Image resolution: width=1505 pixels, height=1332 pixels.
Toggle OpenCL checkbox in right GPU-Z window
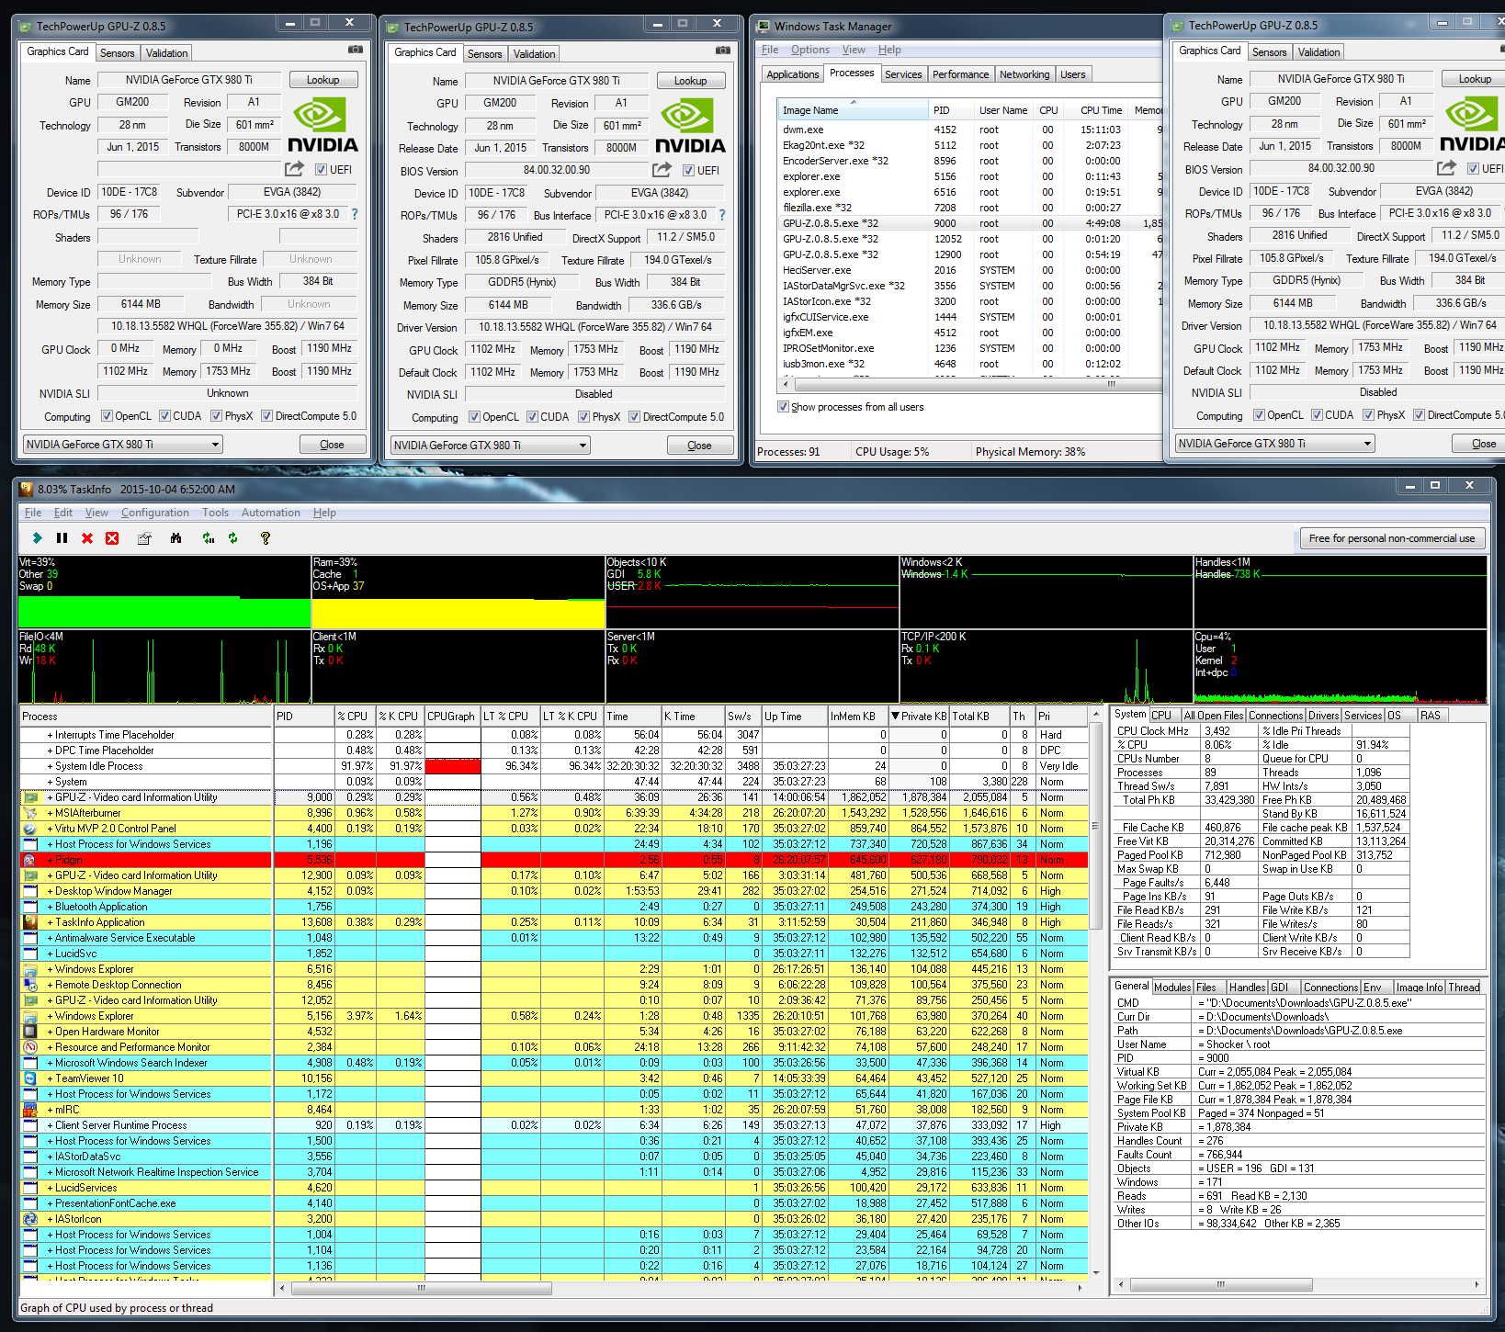[1259, 415]
